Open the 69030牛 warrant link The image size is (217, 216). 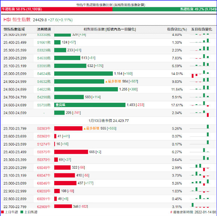click(44, 191)
